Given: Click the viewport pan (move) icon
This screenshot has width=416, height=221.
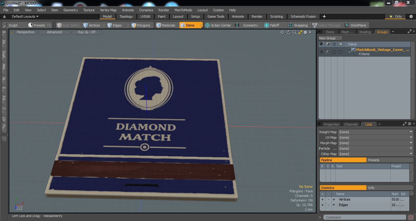Looking at the screenshot, I should tap(282, 32).
